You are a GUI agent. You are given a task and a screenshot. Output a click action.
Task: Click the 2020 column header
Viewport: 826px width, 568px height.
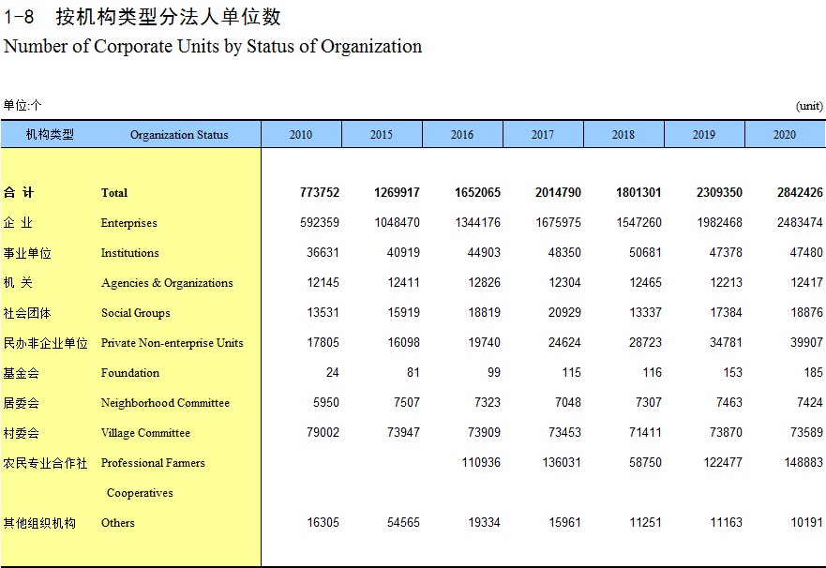(x=785, y=135)
